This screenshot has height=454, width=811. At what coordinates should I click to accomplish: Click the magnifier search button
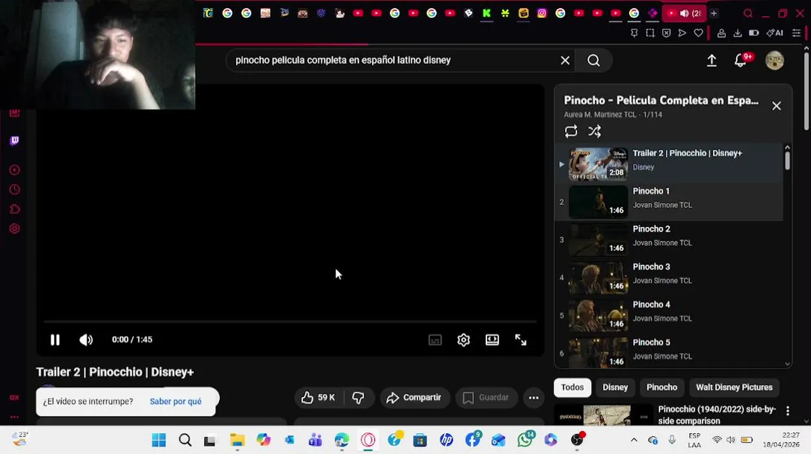pos(594,60)
